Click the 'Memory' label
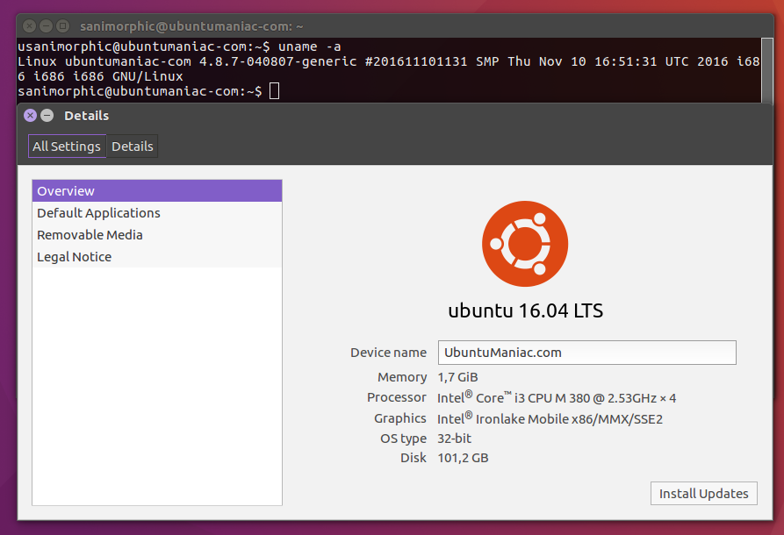Viewport: 784px width, 535px height. 402,377
